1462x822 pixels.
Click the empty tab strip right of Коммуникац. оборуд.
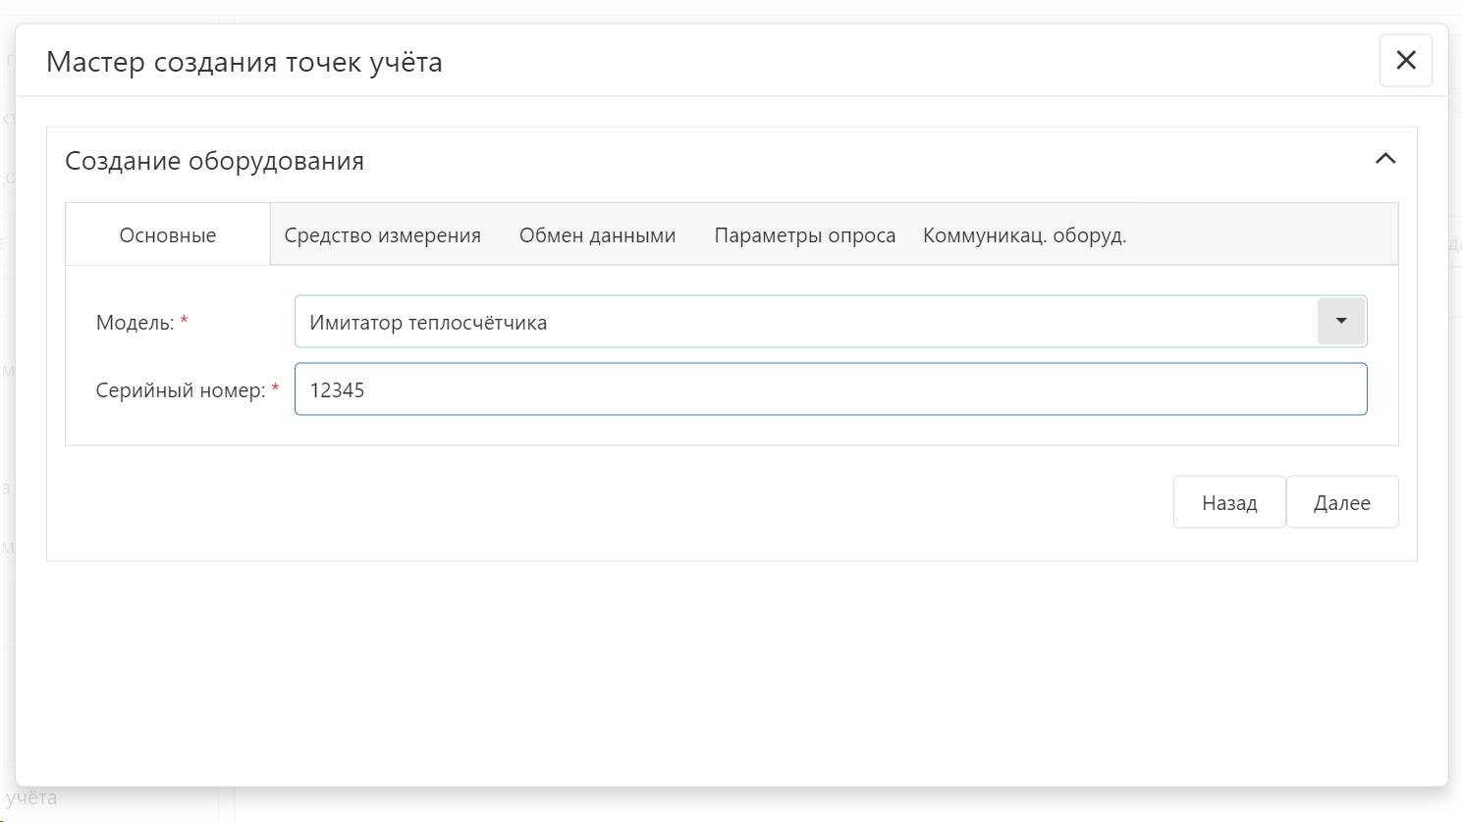(1267, 235)
